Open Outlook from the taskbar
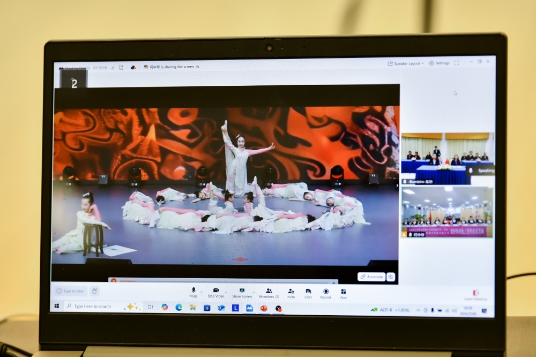Screen dimensions: 536x357 [221, 308]
